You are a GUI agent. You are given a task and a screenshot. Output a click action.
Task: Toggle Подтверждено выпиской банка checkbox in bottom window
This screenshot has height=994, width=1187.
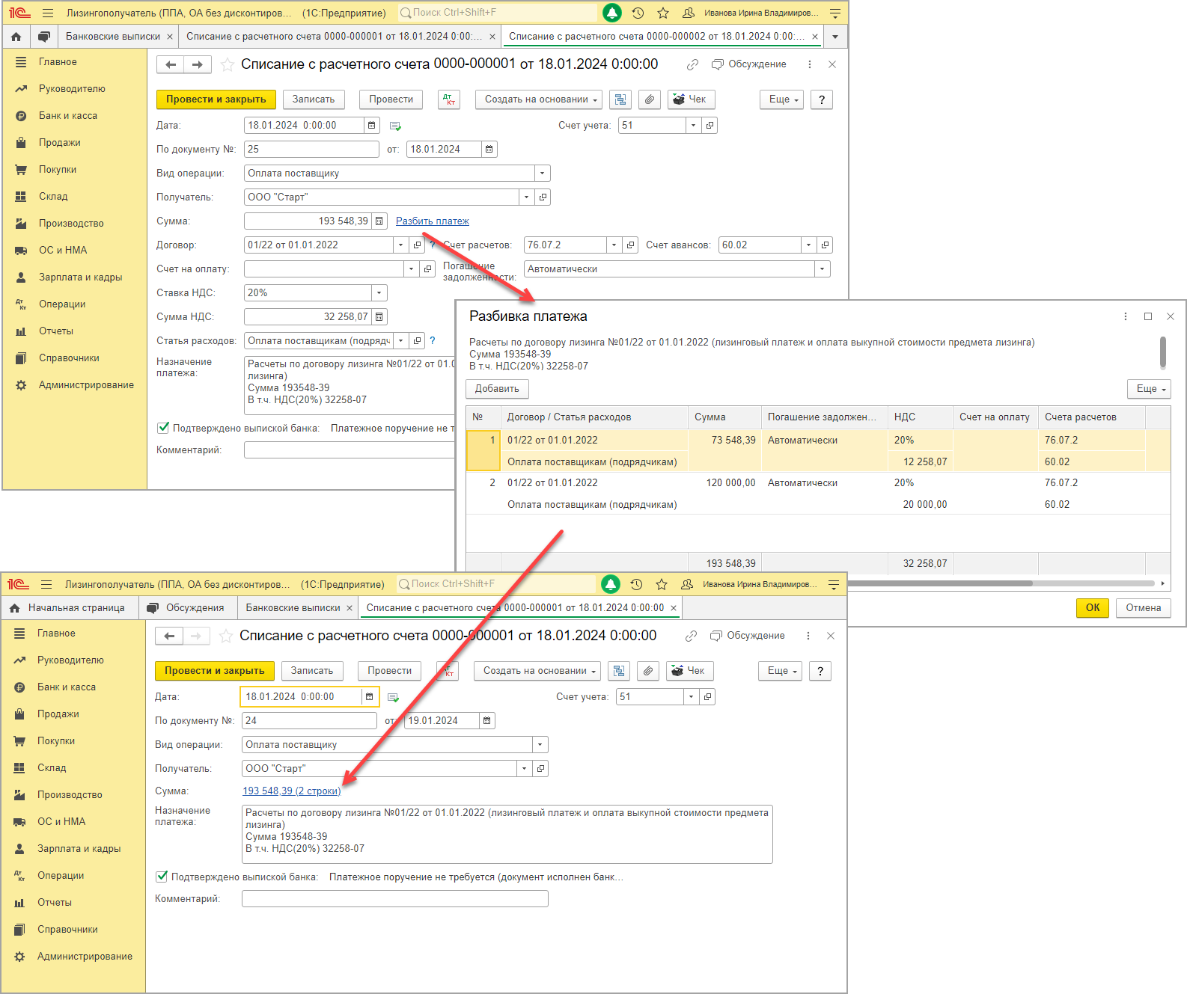[x=162, y=877]
